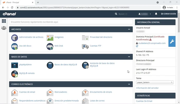Click the ESTADÍSTICAS panel header
Viewport: 180px width, 104px height.
155,96
